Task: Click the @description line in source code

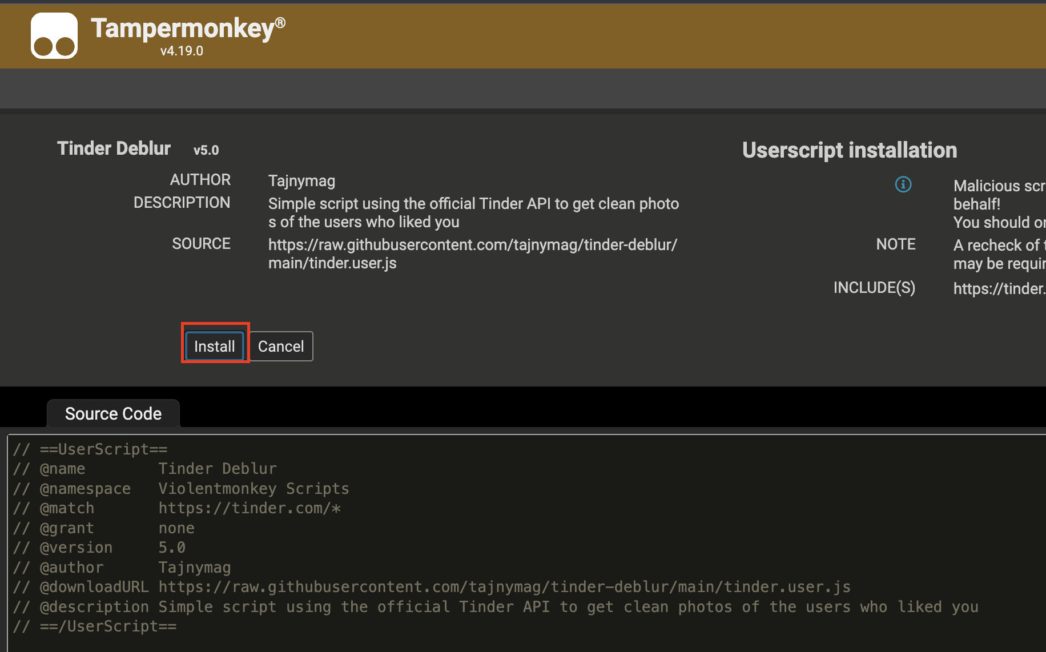Action: 496,607
